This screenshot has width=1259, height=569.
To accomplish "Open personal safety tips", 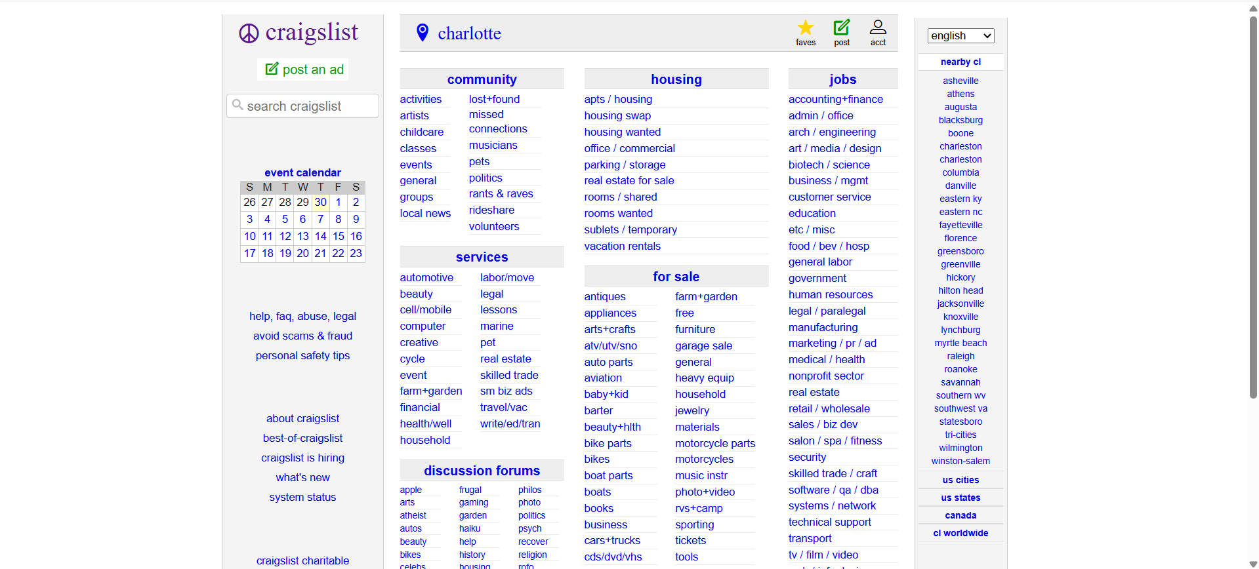I will (x=302, y=355).
